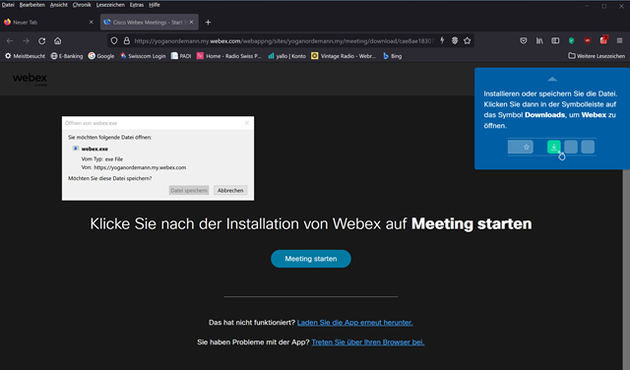630x370 pixels.
Task: Click the dialog source URL text
Action: [x=140, y=167]
